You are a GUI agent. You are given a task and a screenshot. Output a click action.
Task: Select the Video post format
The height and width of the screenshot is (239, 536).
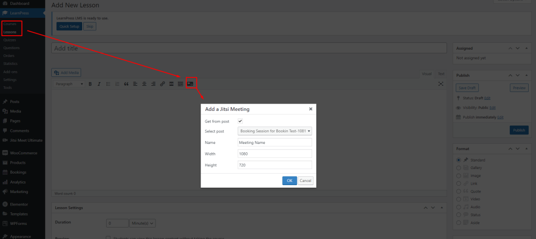click(459, 199)
